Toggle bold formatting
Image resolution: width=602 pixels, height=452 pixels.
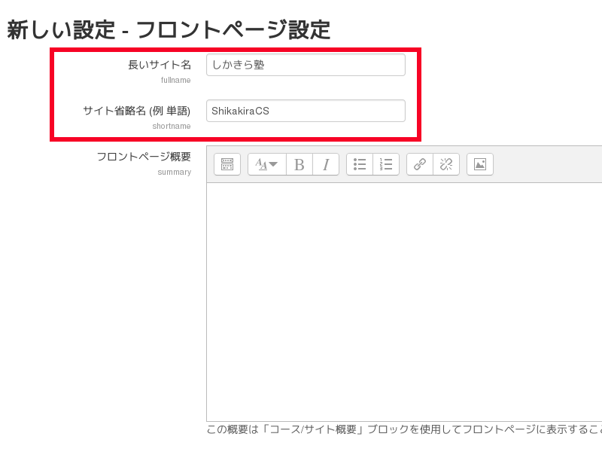[299, 164]
